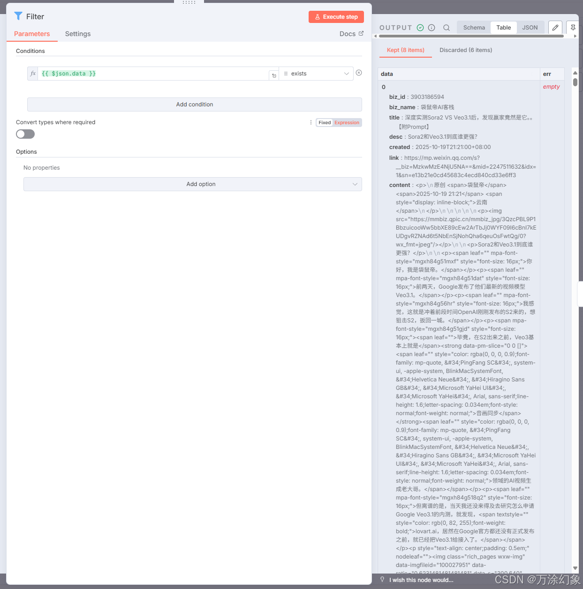Image resolution: width=583 pixels, height=589 pixels.
Task: Edit output using the pencil icon
Action: point(555,28)
